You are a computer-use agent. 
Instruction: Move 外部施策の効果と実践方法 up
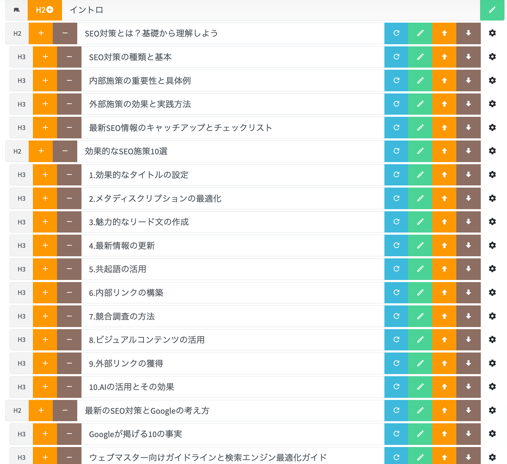click(444, 104)
